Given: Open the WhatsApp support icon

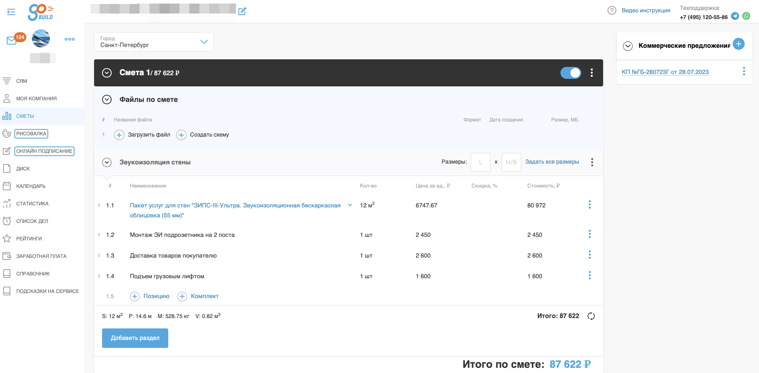Looking at the screenshot, I should [746, 16].
